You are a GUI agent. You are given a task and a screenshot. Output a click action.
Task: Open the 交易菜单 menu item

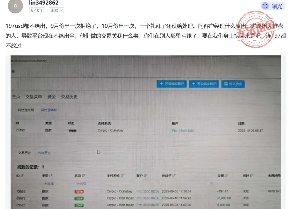34,97
